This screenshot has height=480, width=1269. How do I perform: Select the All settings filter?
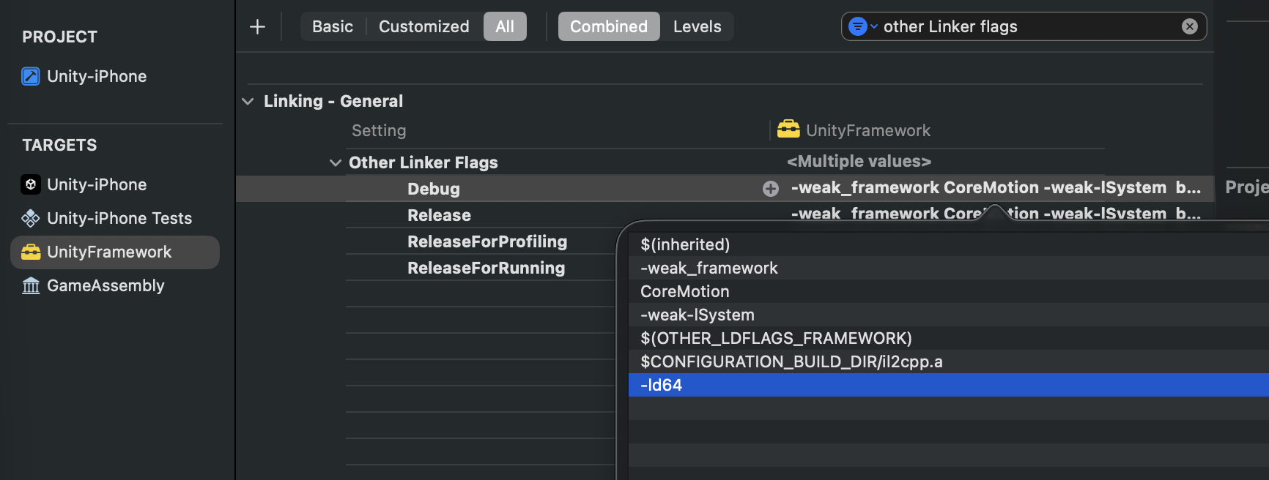[x=505, y=26]
